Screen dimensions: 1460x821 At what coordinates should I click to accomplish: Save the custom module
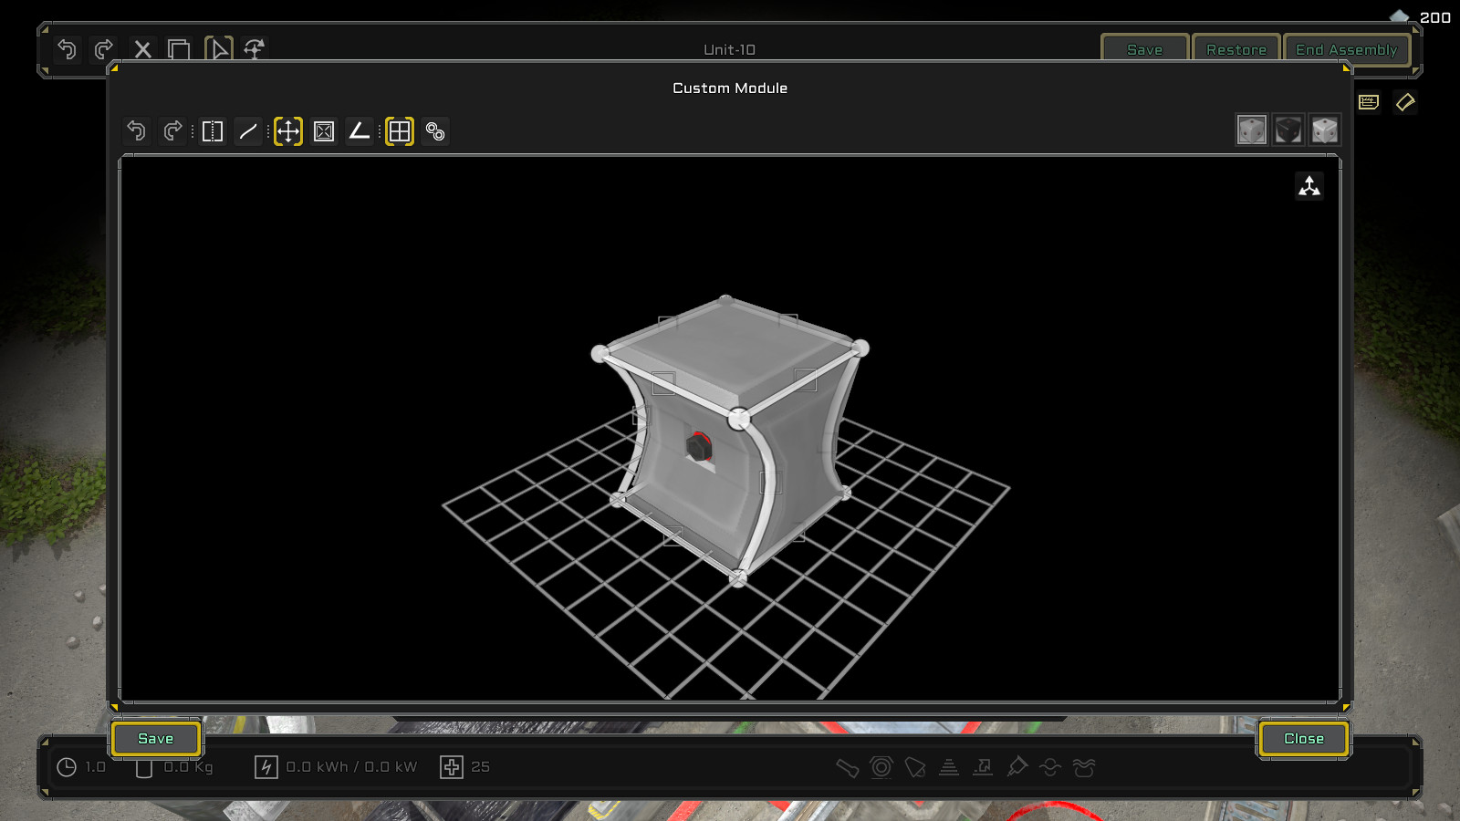155,739
